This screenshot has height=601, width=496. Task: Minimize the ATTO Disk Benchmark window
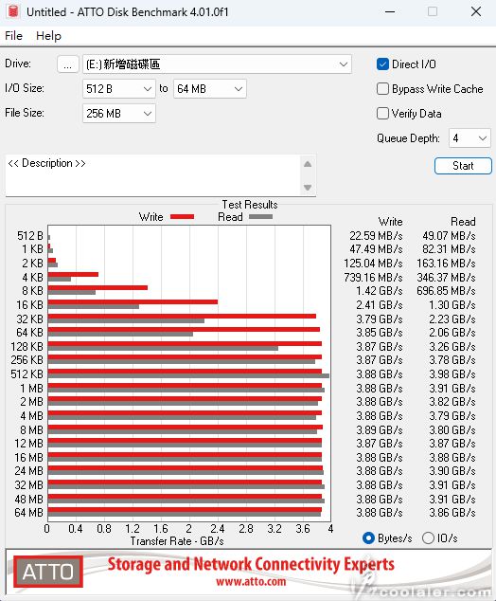(x=390, y=11)
